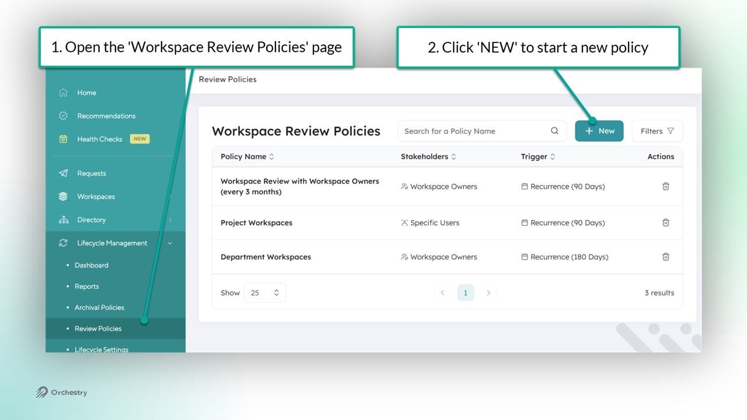Click the Search for a Policy Name field

tap(482, 131)
